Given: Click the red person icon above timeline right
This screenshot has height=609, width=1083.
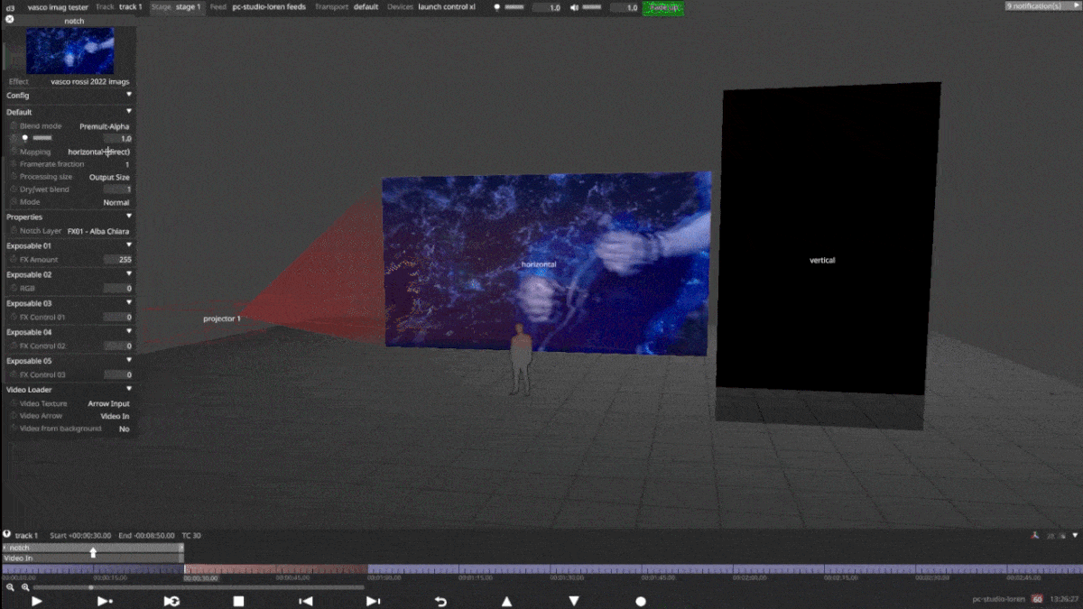Looking at the screenshot, I should (x=1034, y=535).
